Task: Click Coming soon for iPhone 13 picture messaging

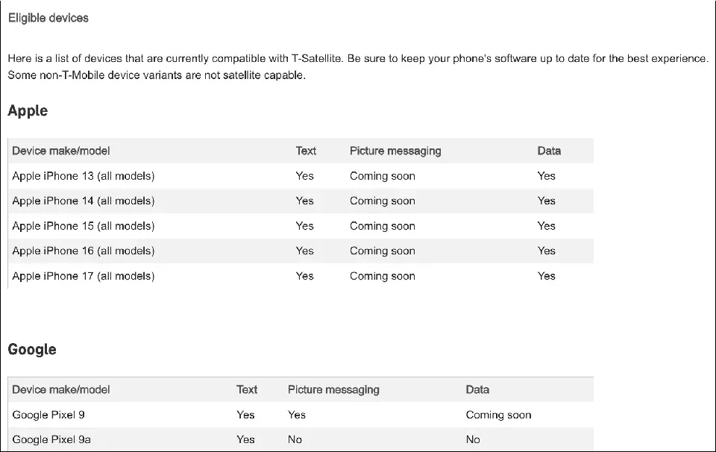Action: [383, 176]
